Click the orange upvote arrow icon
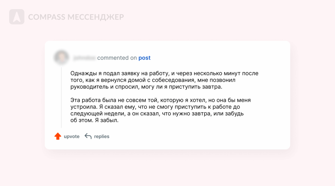Image resolution: width=335 pixels, height=186 pixels. tap(58, 136)
